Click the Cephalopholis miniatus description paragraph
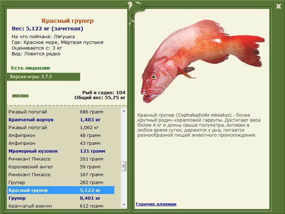 coord(199,125)
